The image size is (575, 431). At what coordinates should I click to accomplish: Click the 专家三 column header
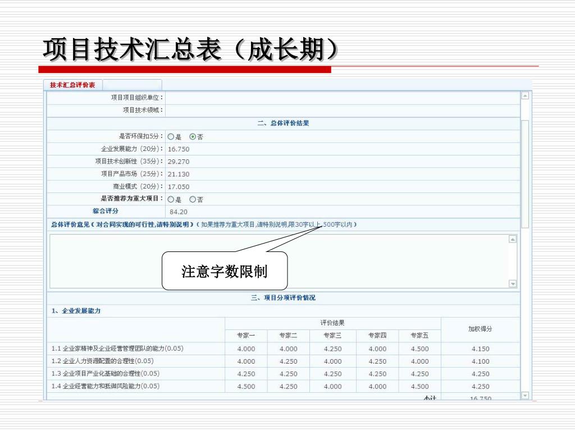332,336
